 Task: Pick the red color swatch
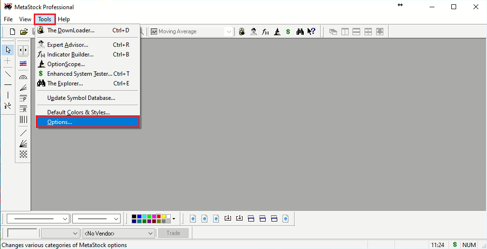(159, 216)
